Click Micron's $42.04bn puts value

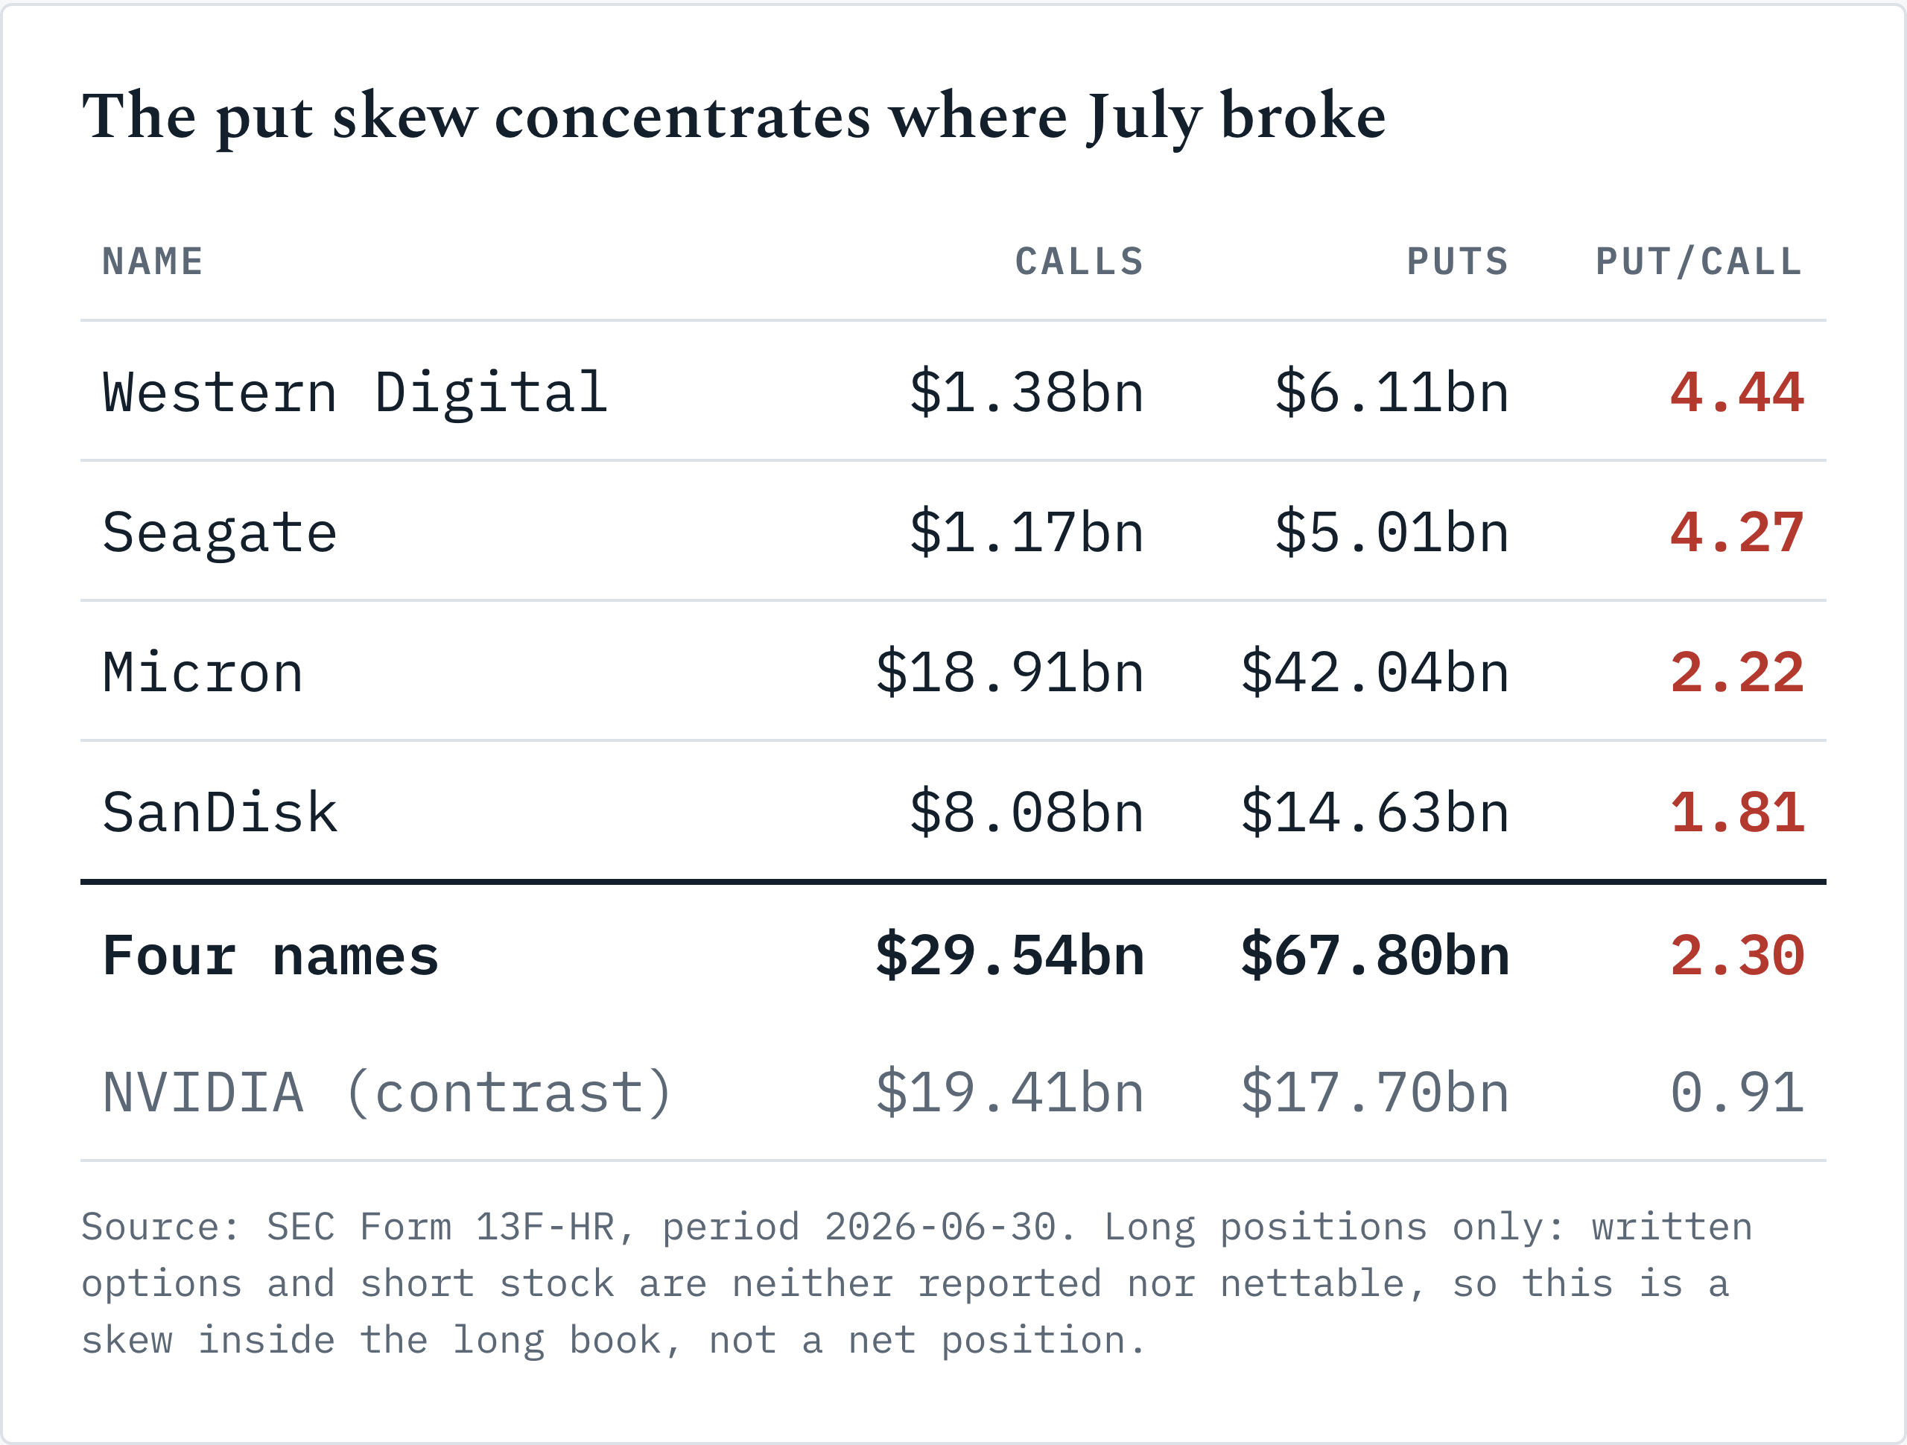pos(1375,673)
